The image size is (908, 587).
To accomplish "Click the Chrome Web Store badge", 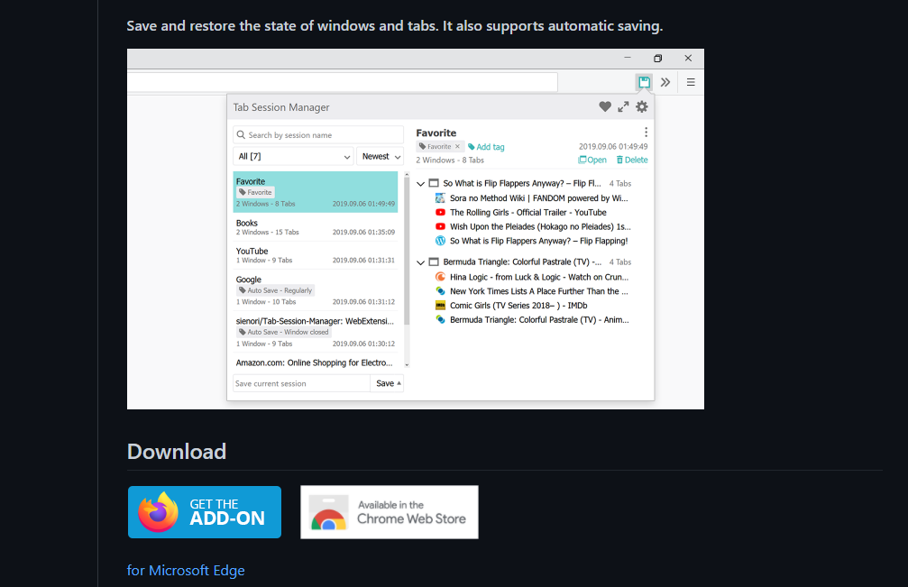I will point(390,512).
